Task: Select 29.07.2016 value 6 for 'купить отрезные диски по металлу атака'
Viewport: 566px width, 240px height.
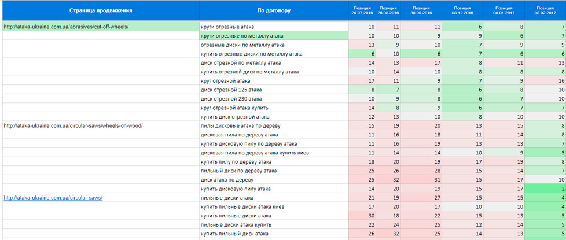Action: coord(362,54)
